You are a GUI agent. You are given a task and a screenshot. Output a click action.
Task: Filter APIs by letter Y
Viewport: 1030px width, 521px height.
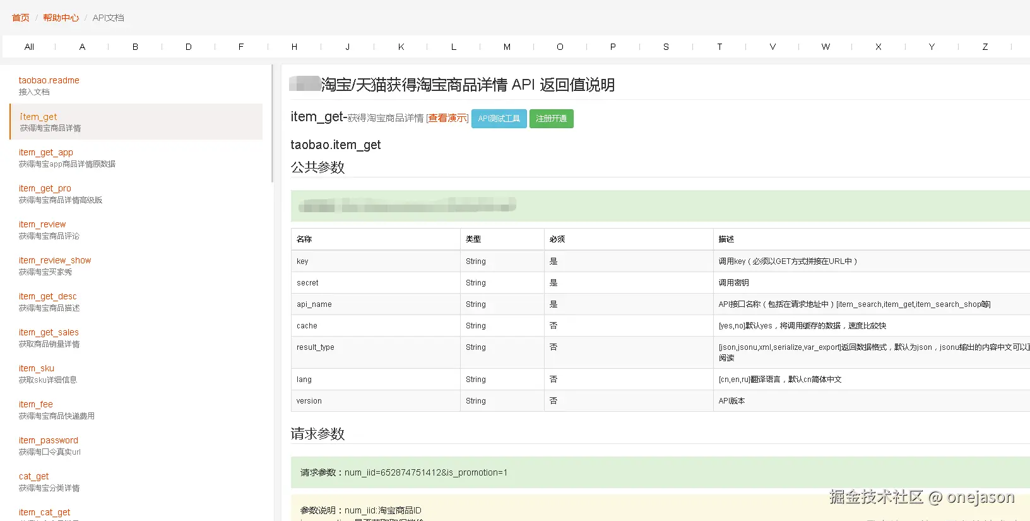click(932, 47)
